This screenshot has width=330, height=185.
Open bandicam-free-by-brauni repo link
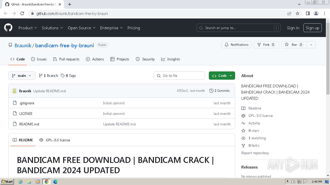[x=64, y=45]
